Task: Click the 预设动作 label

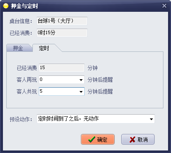Action: tap(21, 119)
